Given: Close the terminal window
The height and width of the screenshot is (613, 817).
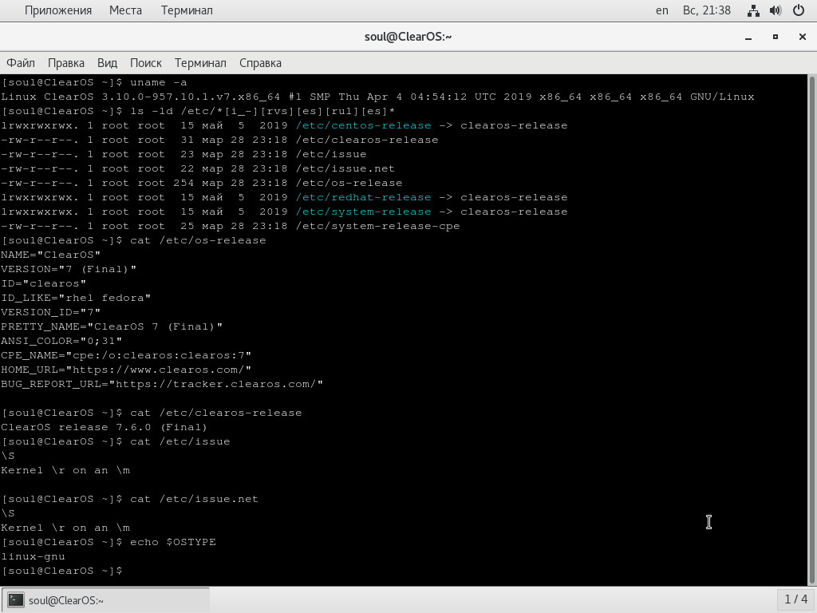Looking at the screenshot, I should [803, 37].
